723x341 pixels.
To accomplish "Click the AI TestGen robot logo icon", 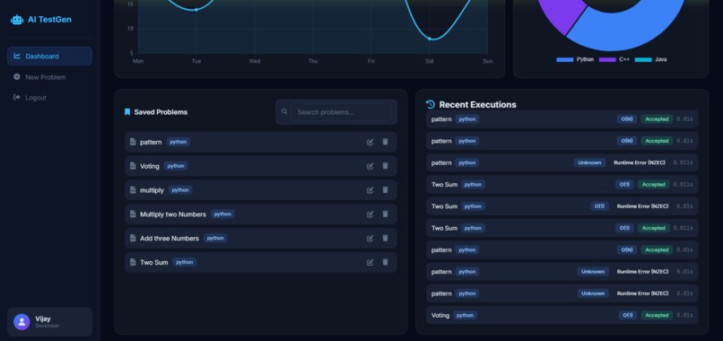I will tap(17, 20).
